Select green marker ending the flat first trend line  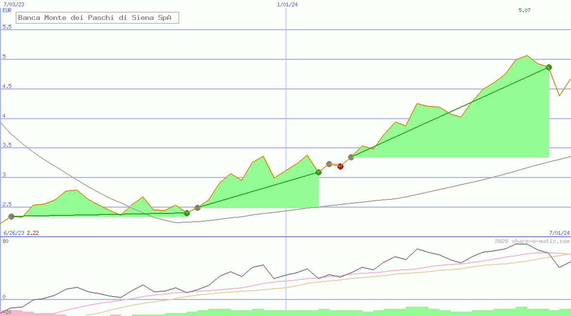pos(187,213)
